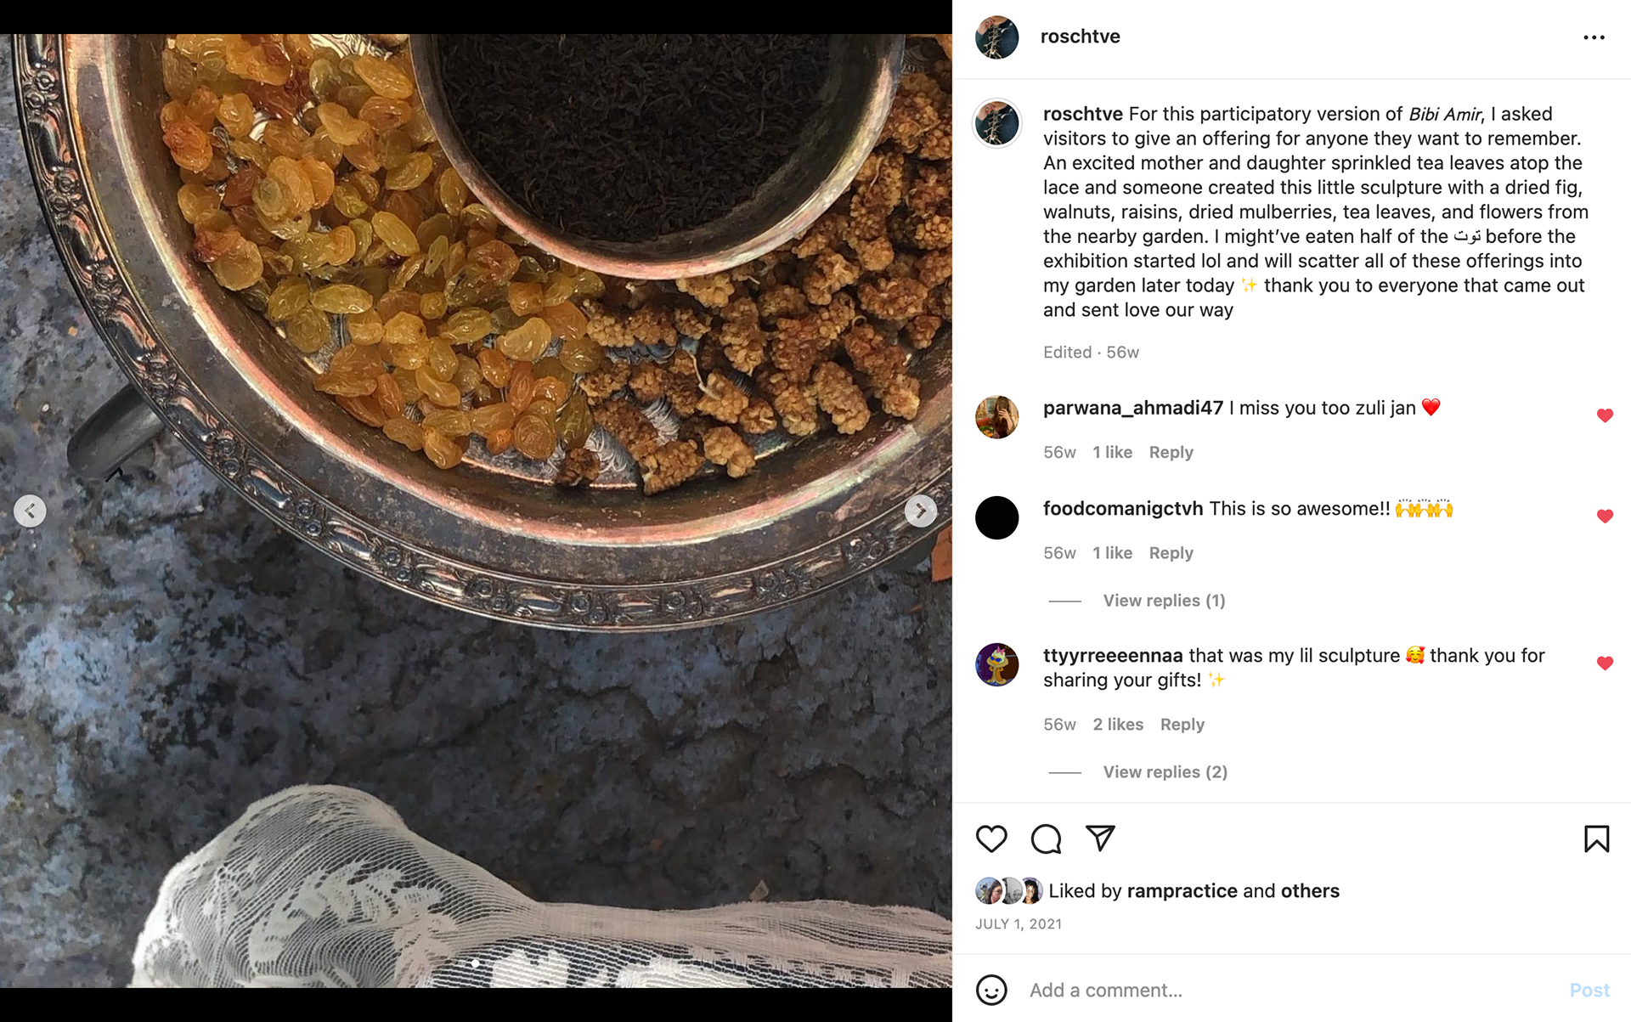The image size is (1631, 1022).
Task: Click the comment speech bubble icon
Action: (1046, 839)
